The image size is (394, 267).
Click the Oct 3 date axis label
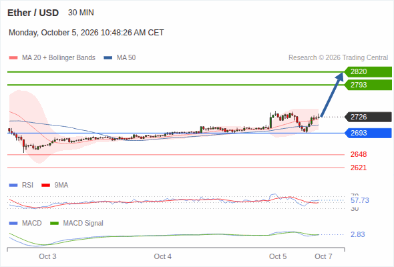[x=47, y=256]
